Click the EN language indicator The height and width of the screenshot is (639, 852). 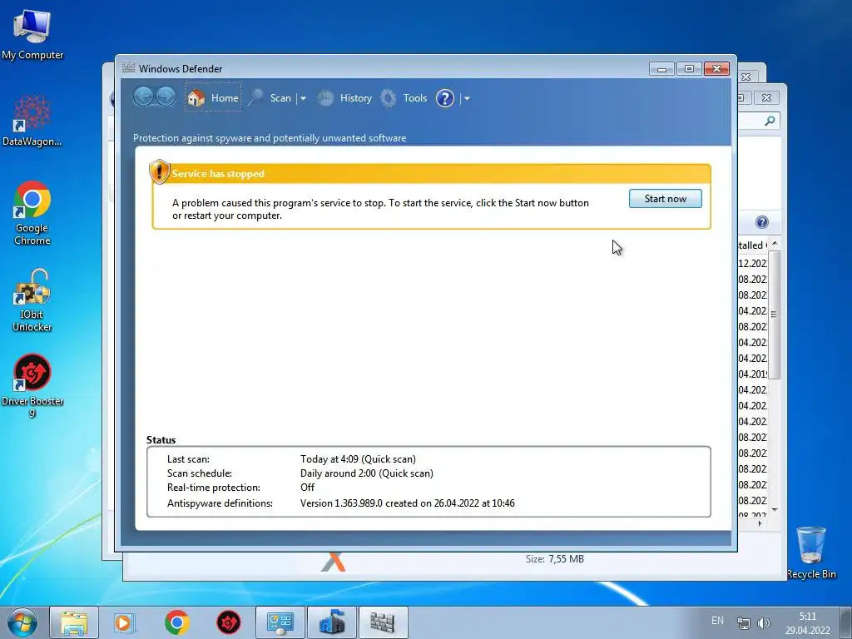click(x=717, y=621)
